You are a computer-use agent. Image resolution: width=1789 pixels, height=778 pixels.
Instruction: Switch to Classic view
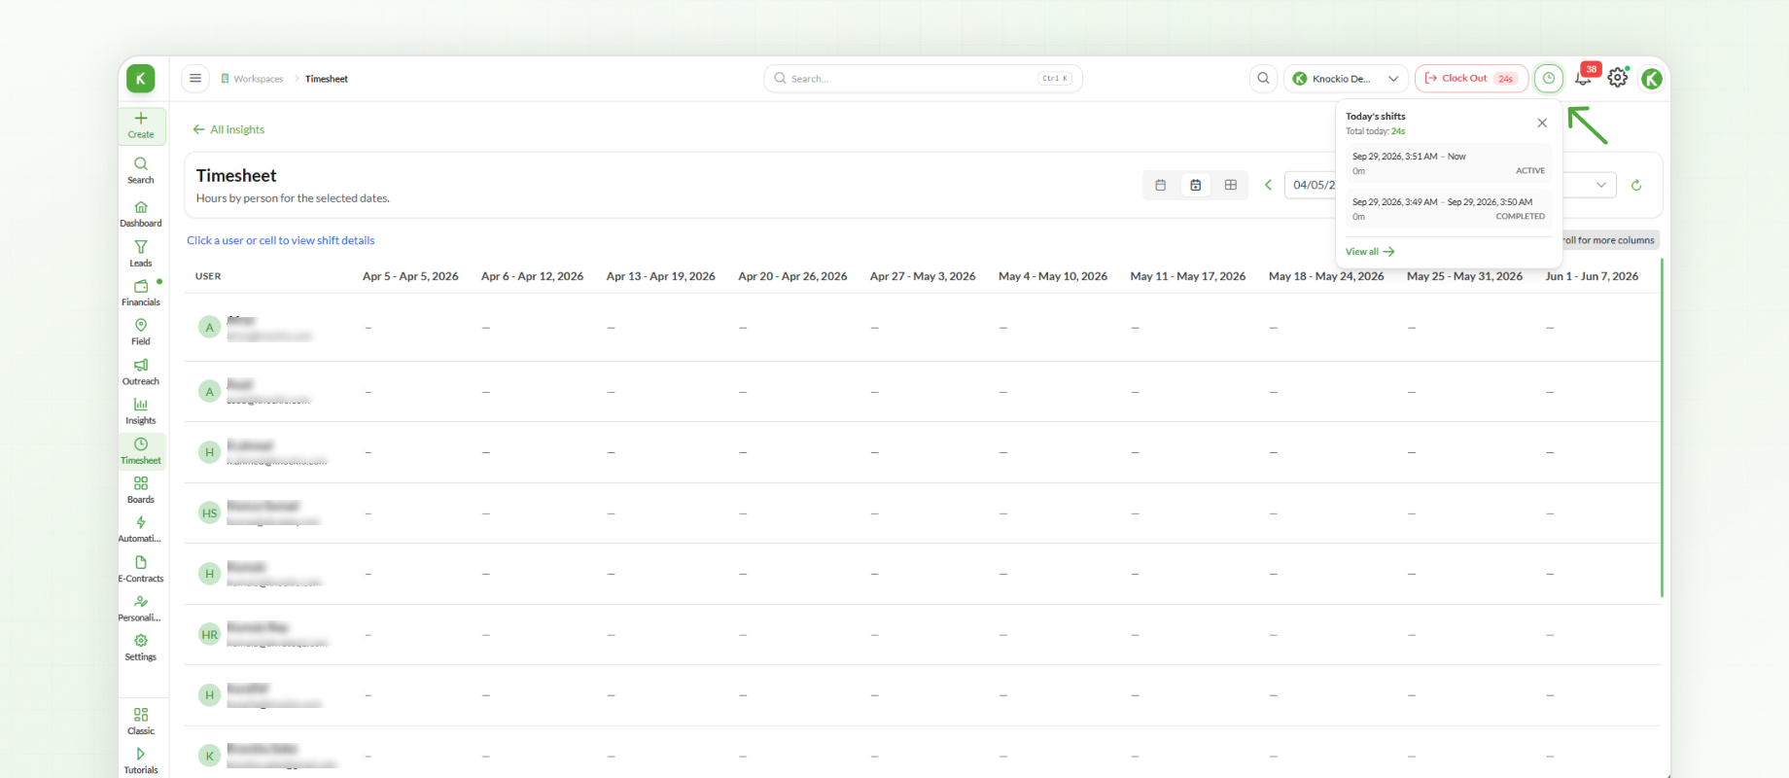[x=141, y=721]
